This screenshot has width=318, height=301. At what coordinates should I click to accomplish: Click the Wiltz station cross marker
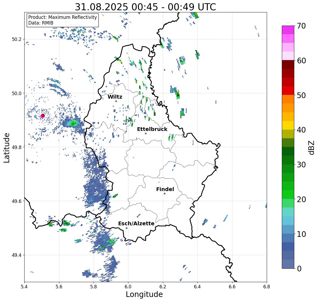(116, 101)
